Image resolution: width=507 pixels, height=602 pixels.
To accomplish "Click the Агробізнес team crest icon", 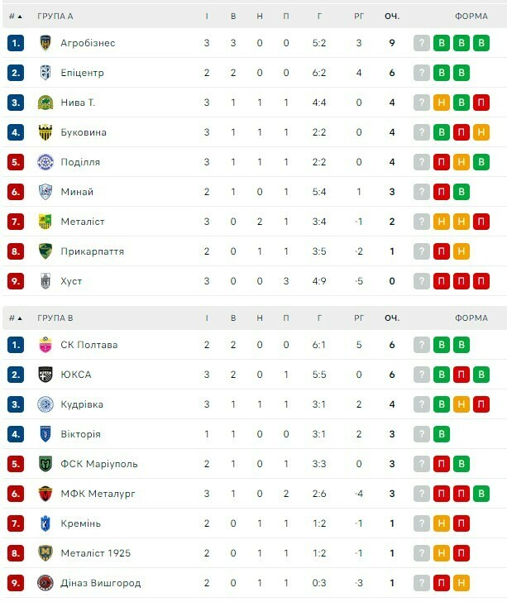I will [x=45, y=43].
